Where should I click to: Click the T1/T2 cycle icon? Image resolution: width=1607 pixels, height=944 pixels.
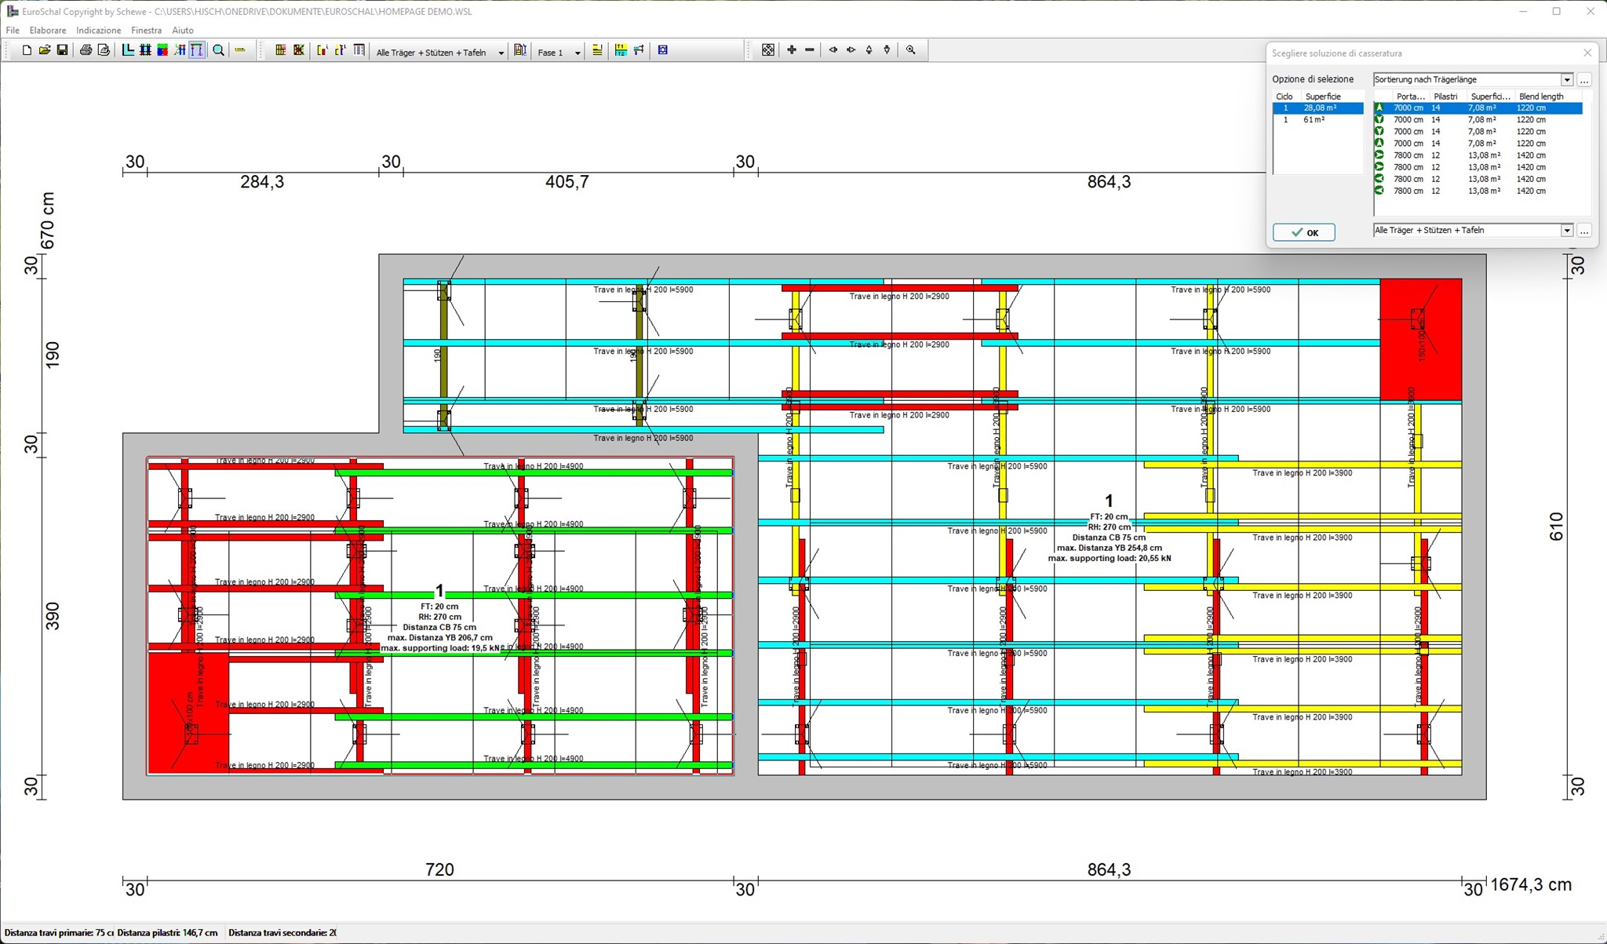(x=621, y=50)
